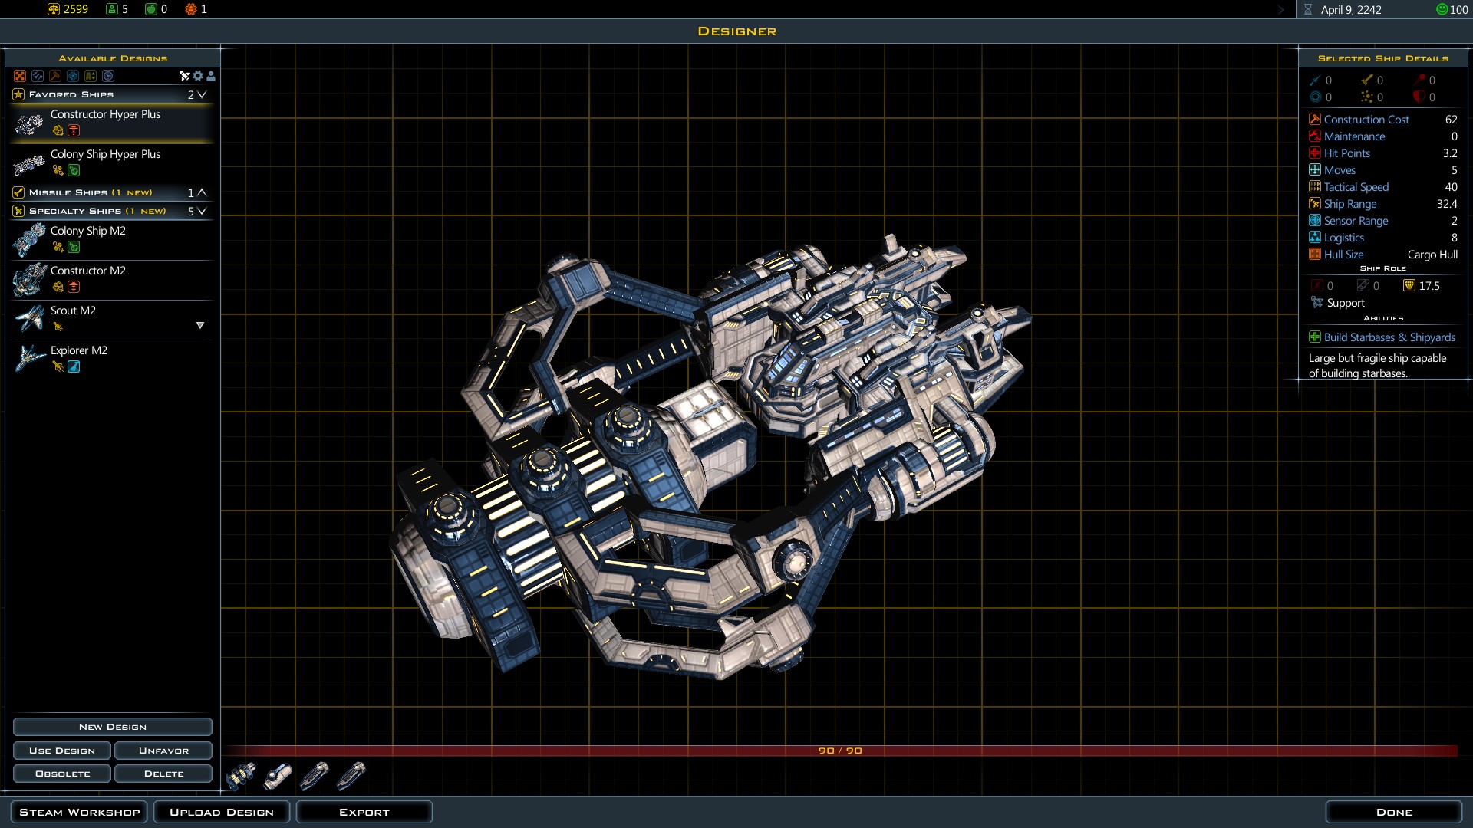Collapse the Favored Ships category
Image resolution: width=1473 pixels, height=828 pixels.
click(202, 95)
